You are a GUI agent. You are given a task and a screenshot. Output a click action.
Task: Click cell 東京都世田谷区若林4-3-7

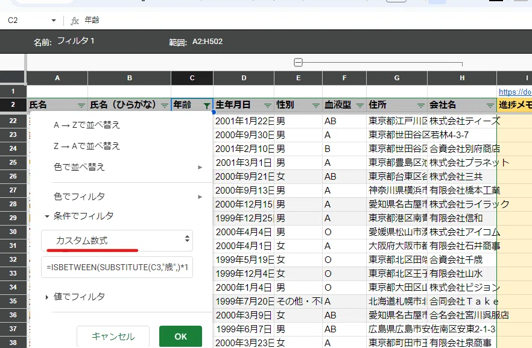(397, 135)
